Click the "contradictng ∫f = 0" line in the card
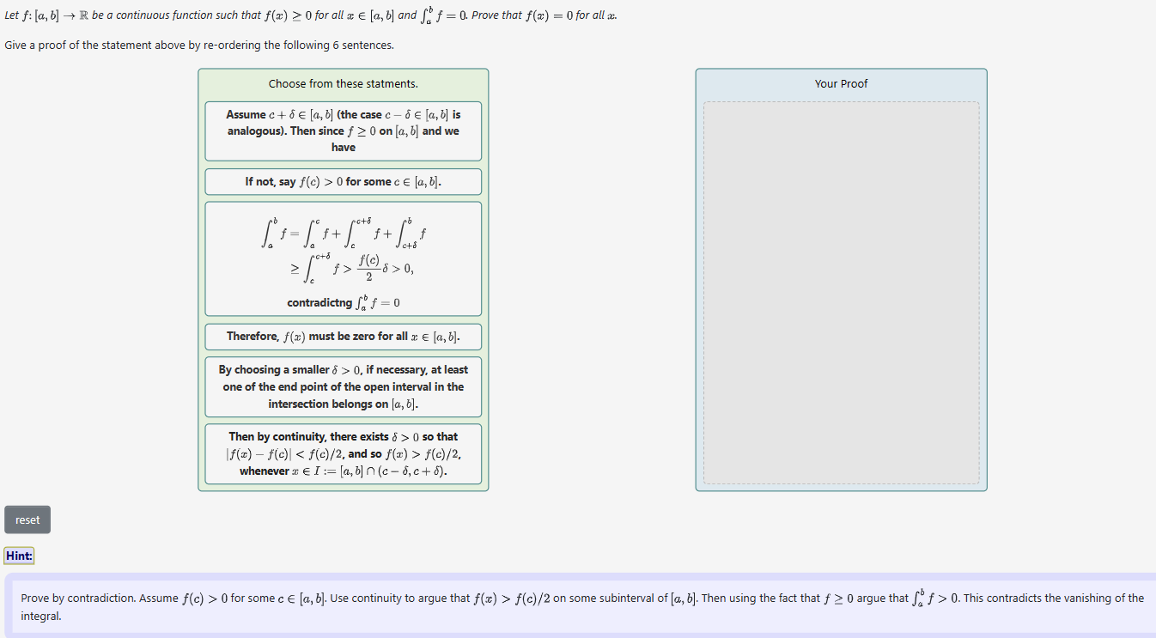1156x638 pixels. pyautogui.click(x=343, y=302)
